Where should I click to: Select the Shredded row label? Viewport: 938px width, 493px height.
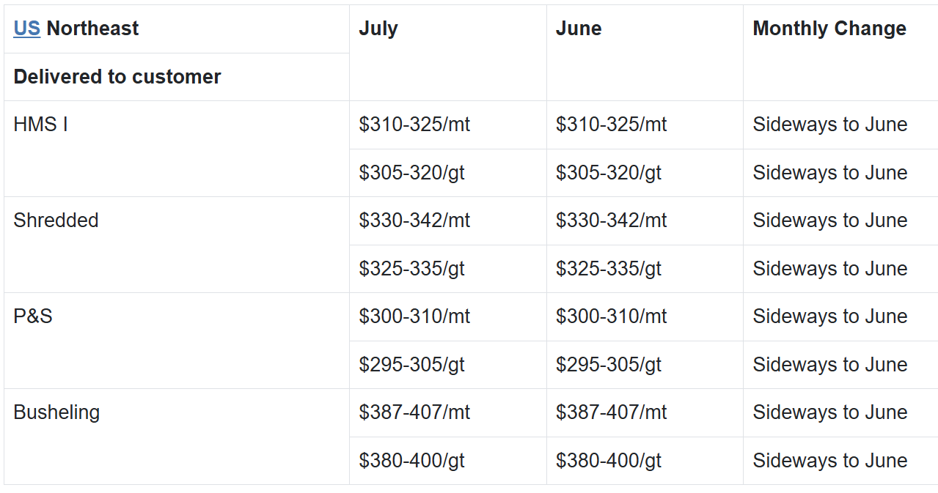click(56, 220)
